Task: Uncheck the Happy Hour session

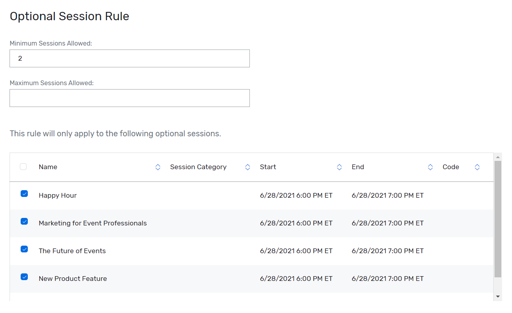Action: pos(24,194)
